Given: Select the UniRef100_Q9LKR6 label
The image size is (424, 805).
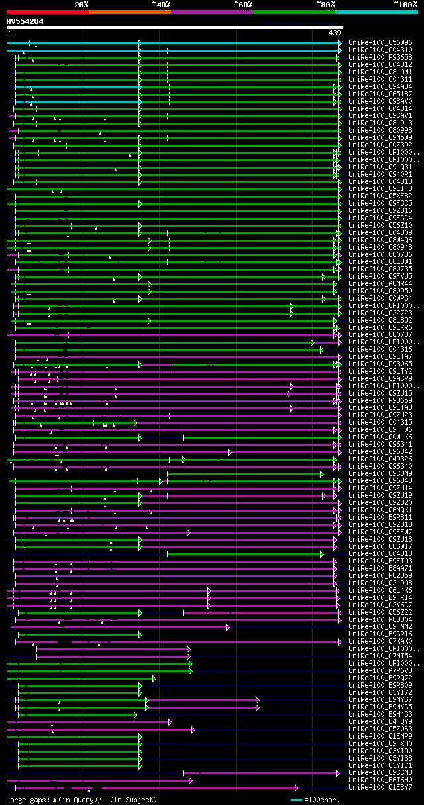Looking at the screenshot, I should tap(380, 327).
